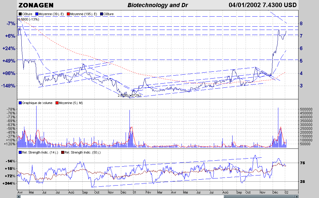Click the -78% volume axis label
This screenshot has width=319, height=198.
coord(11,109)
